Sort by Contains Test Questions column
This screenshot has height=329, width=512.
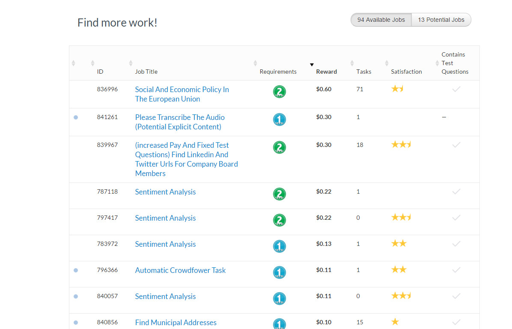click(455, 63)
